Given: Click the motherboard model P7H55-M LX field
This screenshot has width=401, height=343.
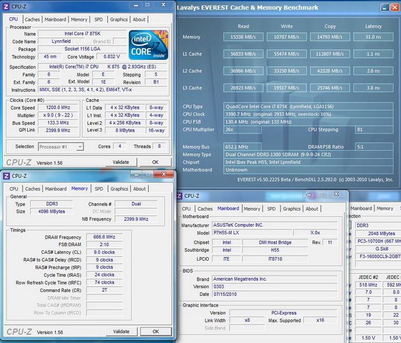Looking at the screenshot, I should 252,233.
